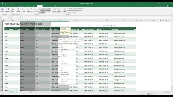Click Allow Users to Edit Ranges
The height and width of the screenshot is (97, 173).
(x=75, y=11)
